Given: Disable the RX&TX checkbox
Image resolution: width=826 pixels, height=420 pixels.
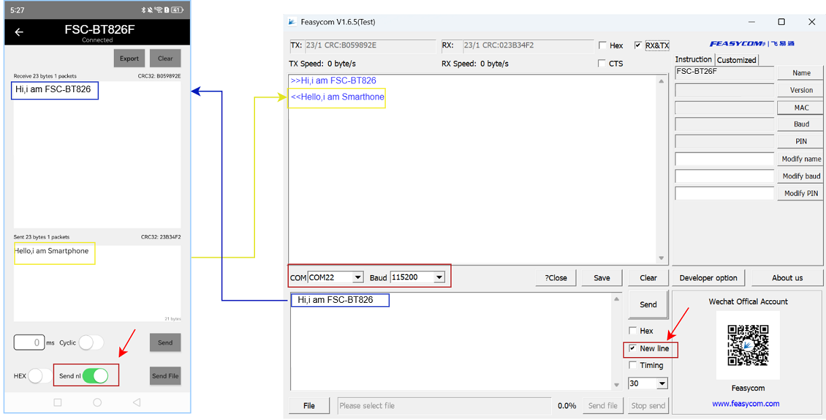Looking at the screenshot, I should pyautogui.click(x=638, y=45).
